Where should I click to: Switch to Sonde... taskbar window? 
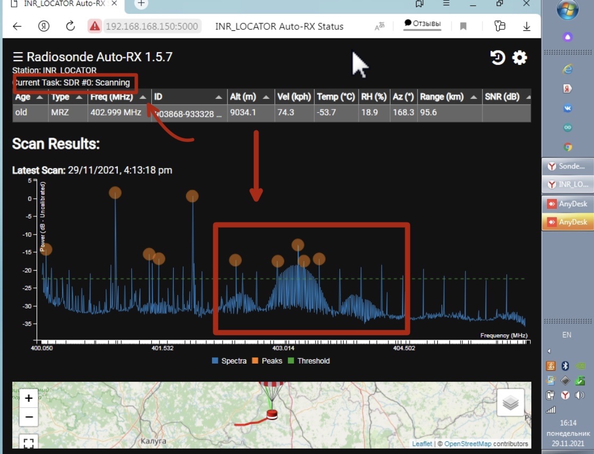(567, 166)
